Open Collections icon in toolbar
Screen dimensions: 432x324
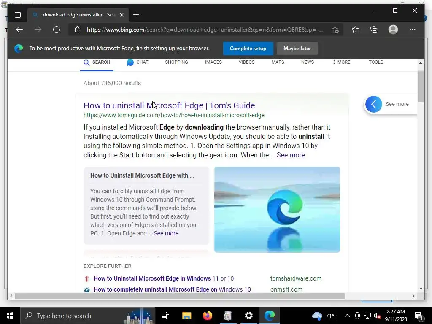click(x=374, y=30)
